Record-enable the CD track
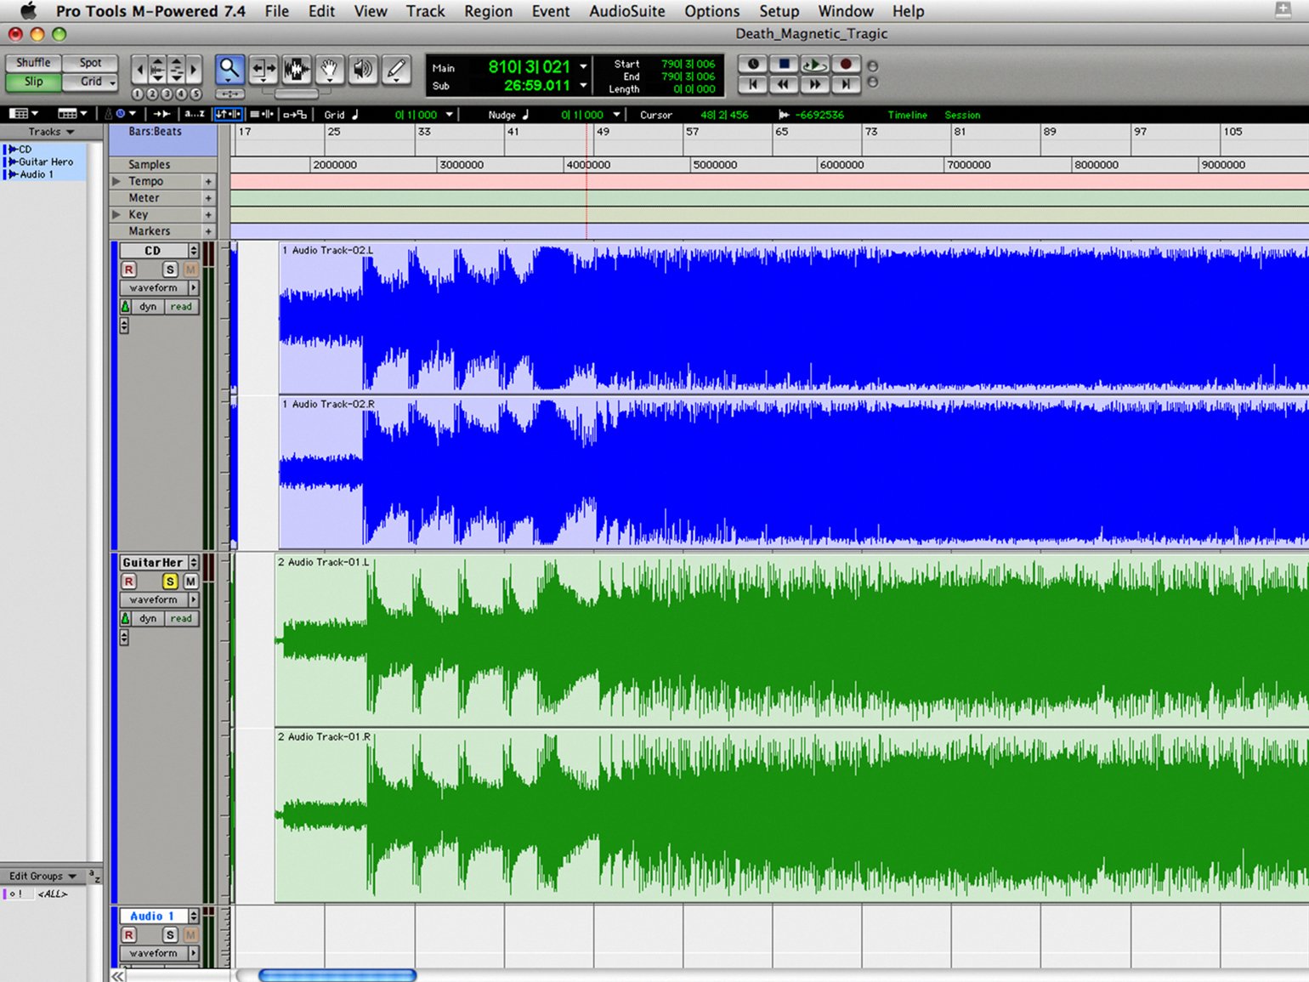Screen dimensions: 1309x982 128,270
